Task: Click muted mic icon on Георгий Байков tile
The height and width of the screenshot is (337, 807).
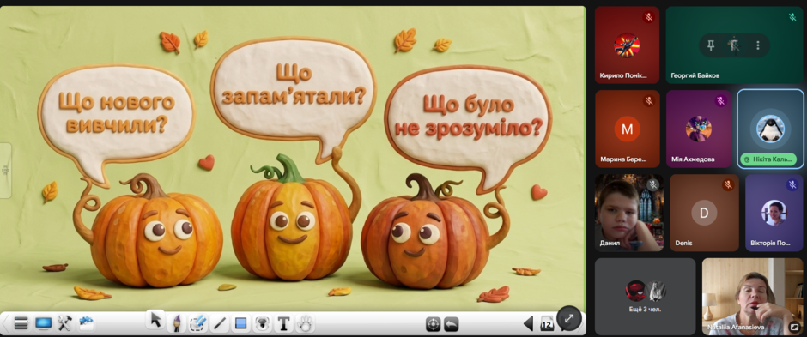Action: click(792, 17)
